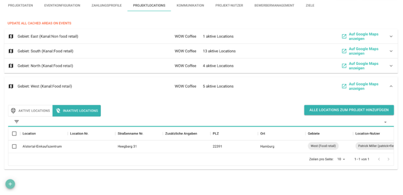Switch to Bewerbermanagement tab
Viewport: 403px width, 195px height.
click(274, 5)
